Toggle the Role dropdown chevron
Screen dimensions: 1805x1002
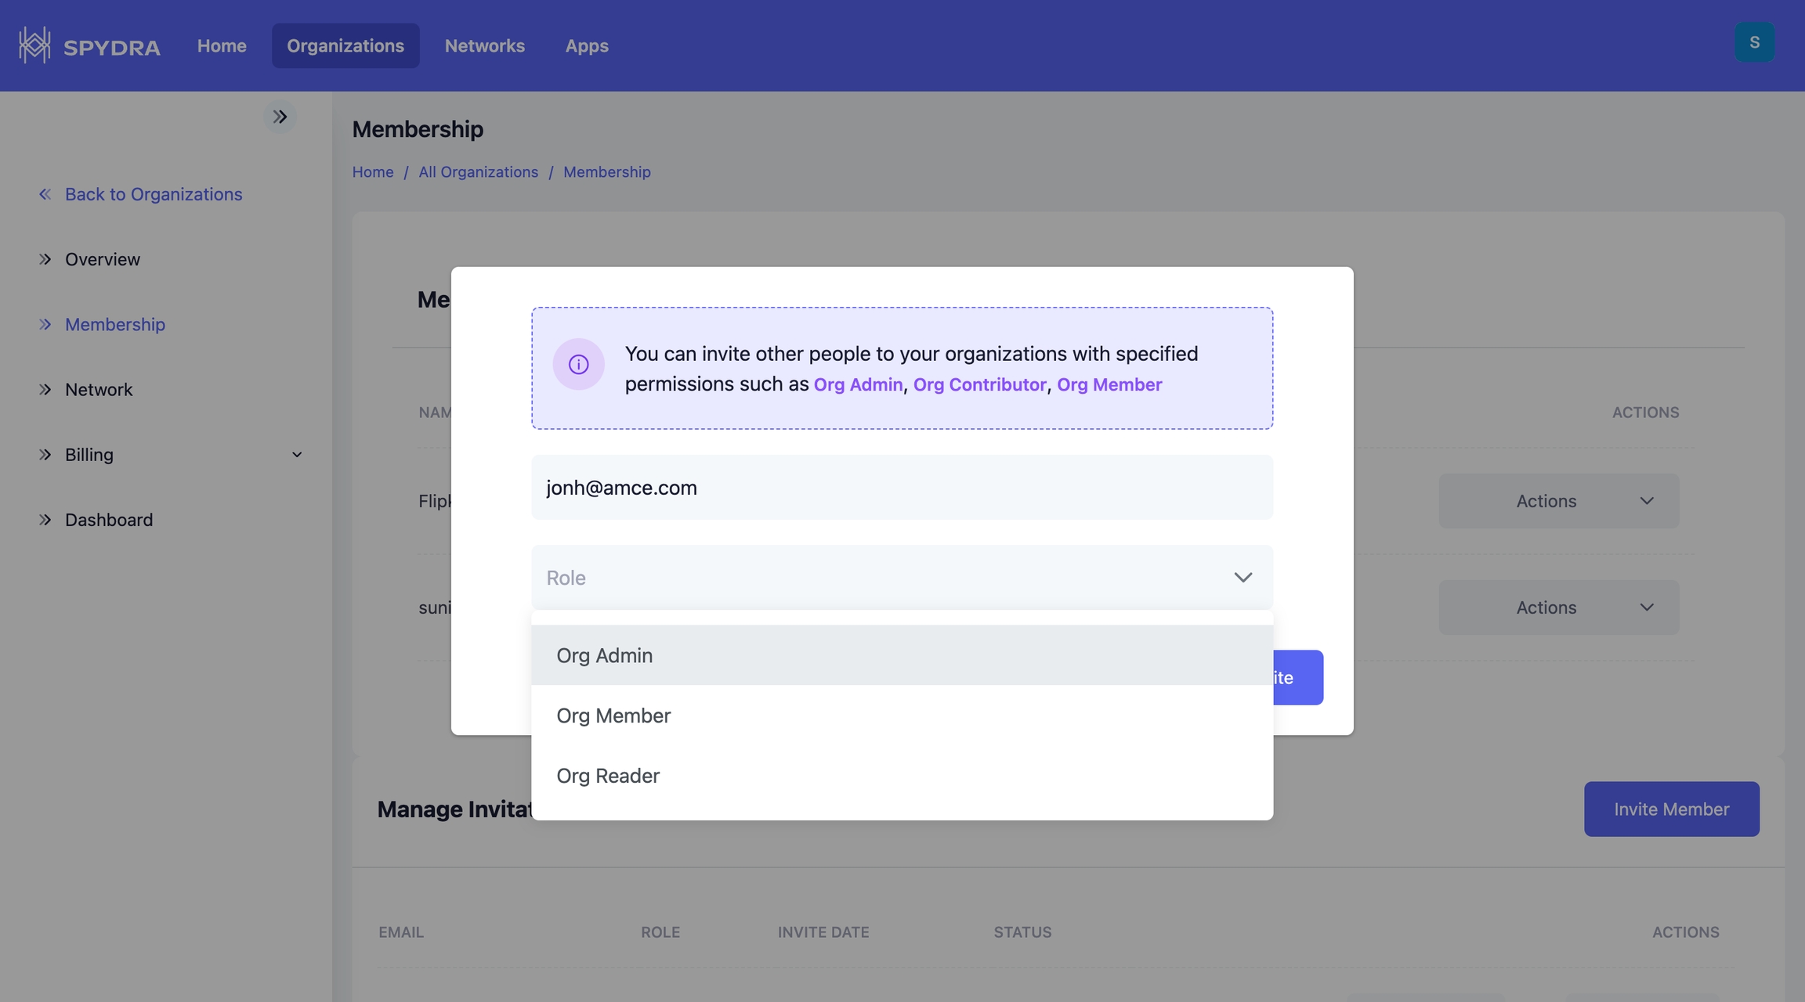[1243, 578]
